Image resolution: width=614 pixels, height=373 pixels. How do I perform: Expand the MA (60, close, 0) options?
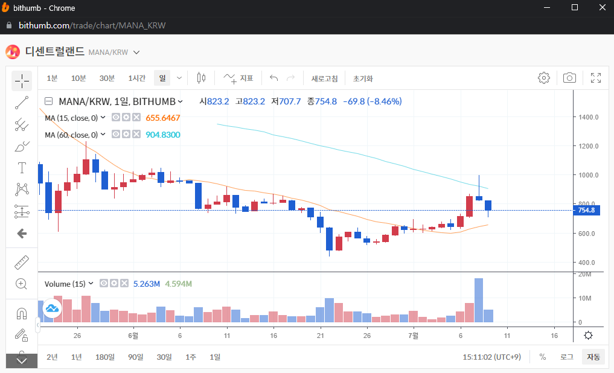tap(103, 134)
